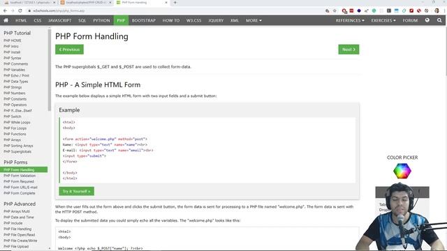
Task: Open PHP Operators in sidebar
Action: [15, 105]
